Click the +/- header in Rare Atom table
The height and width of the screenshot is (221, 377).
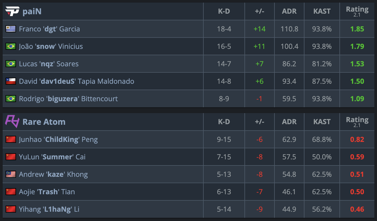pos(259,122)
